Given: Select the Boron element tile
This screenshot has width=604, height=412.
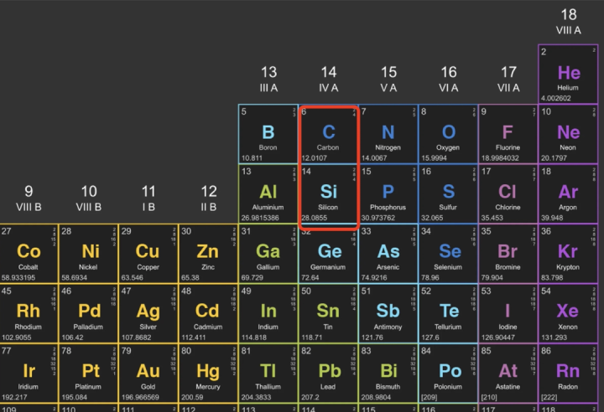Looking at the screenshot, I should tap(268, 134).
